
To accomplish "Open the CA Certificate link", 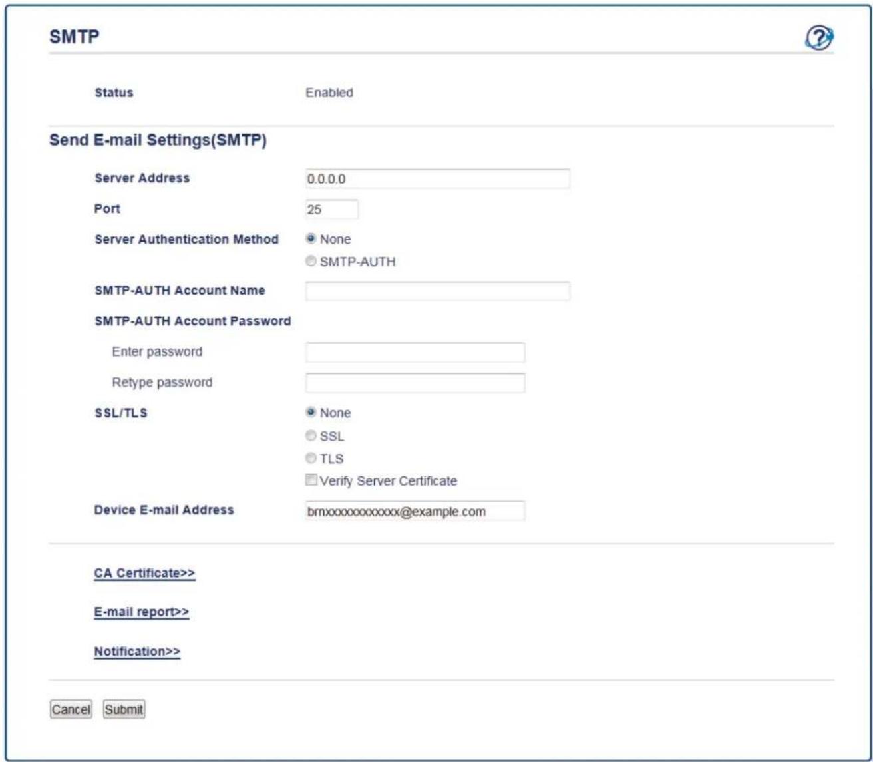I will pos(144,573).
